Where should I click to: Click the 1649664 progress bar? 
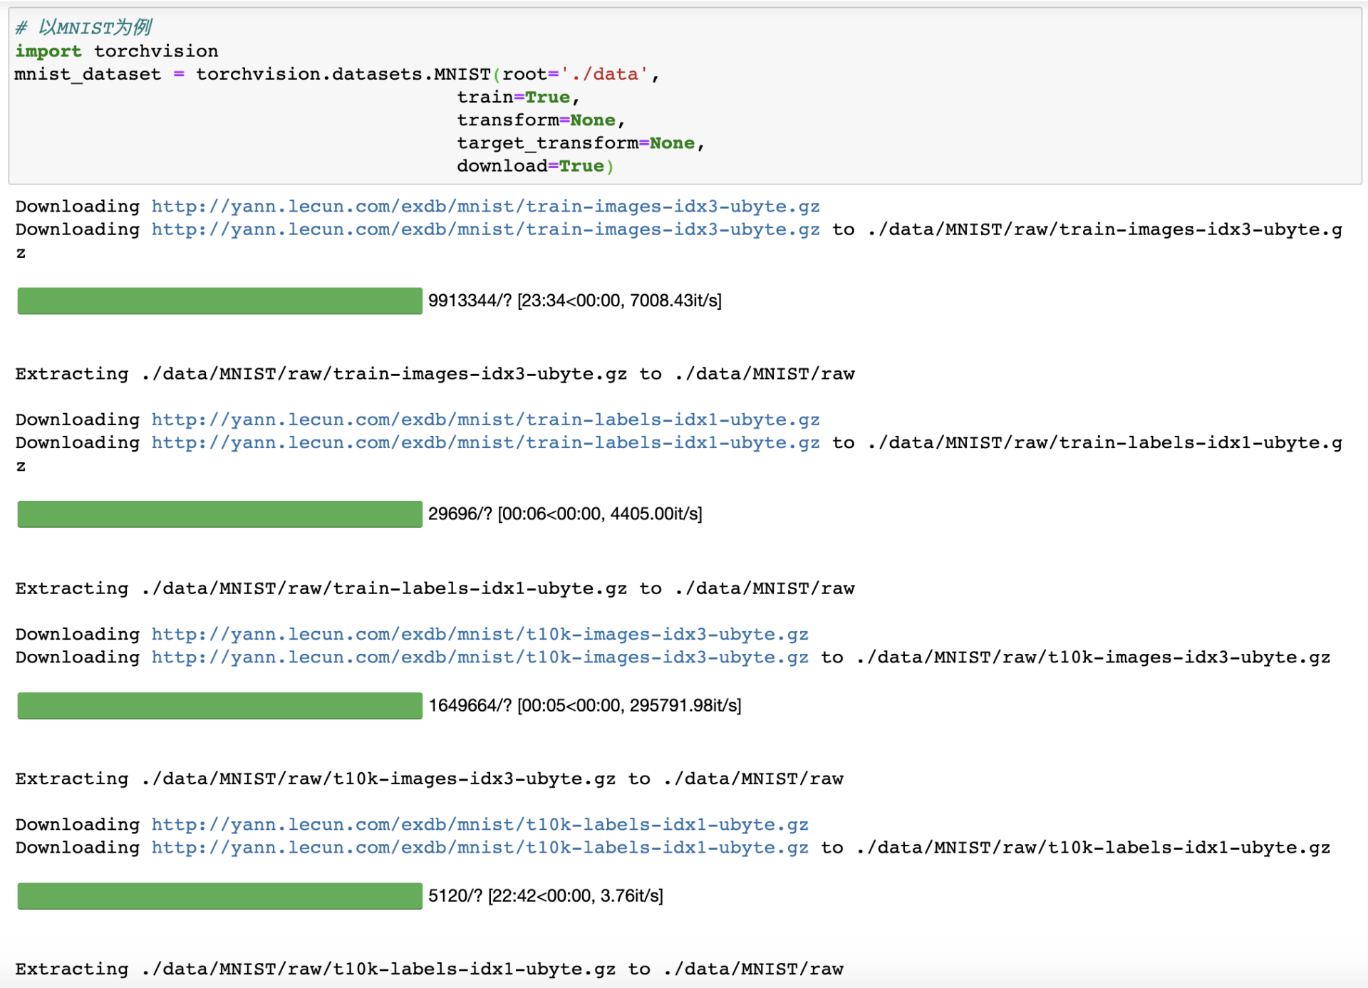(219, 706)
